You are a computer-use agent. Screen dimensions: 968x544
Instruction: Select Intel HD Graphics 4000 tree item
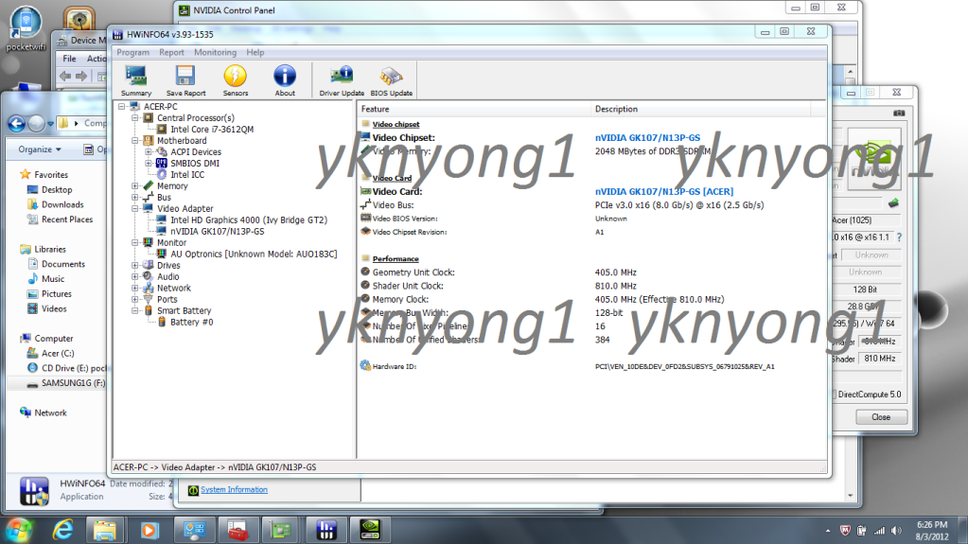[249, 219]
